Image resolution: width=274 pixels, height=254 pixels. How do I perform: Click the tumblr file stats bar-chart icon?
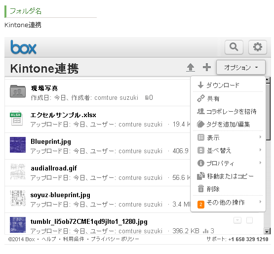pos(206,231)
